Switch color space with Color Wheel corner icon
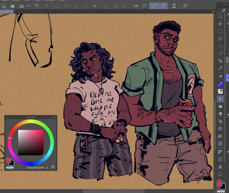The image size is (229, 193). 53,167
